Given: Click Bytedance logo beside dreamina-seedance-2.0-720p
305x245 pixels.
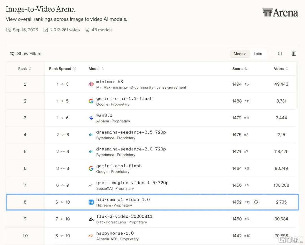Looking at the screenshot, I should (91, 152).
